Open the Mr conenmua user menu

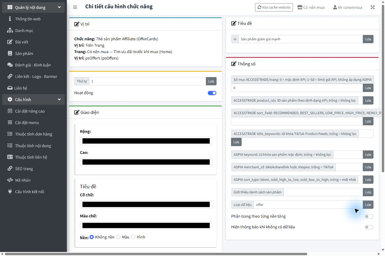[348, 7]
